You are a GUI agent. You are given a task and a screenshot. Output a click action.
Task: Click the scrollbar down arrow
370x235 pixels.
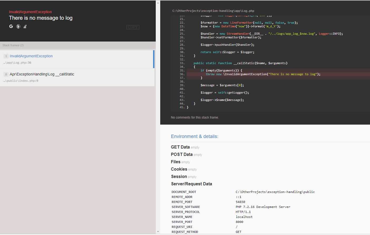click(158, 231)
